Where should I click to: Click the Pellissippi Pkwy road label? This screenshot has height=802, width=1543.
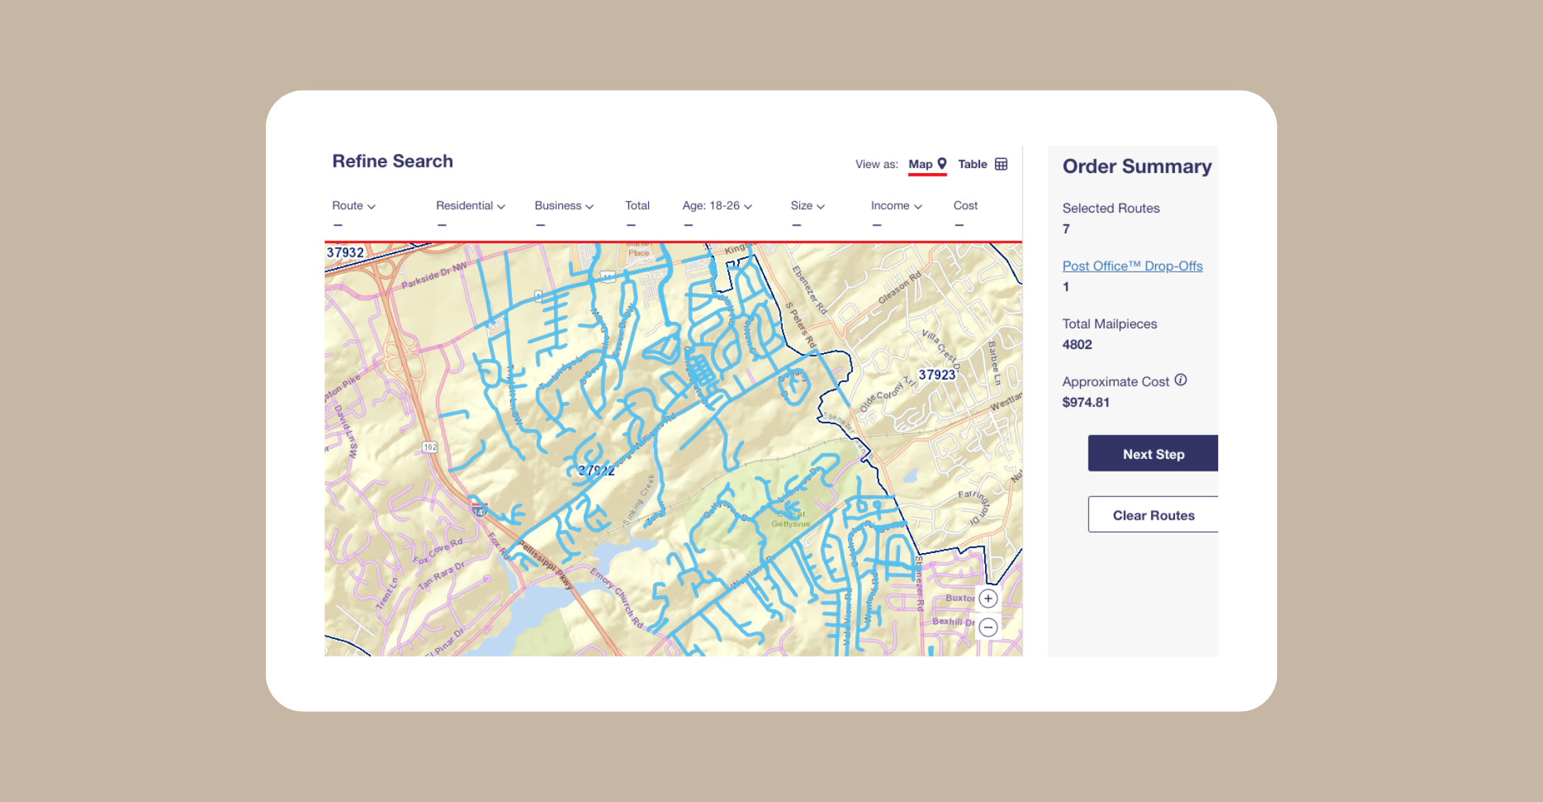coord(545,564)
